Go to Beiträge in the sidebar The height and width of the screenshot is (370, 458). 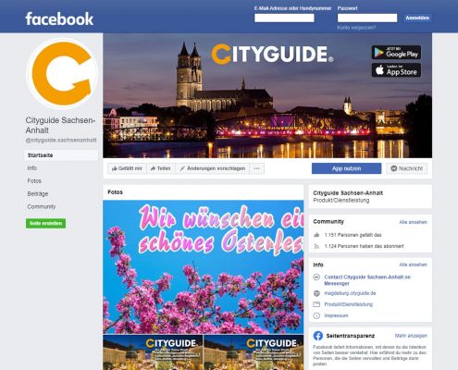pos(38,194)
